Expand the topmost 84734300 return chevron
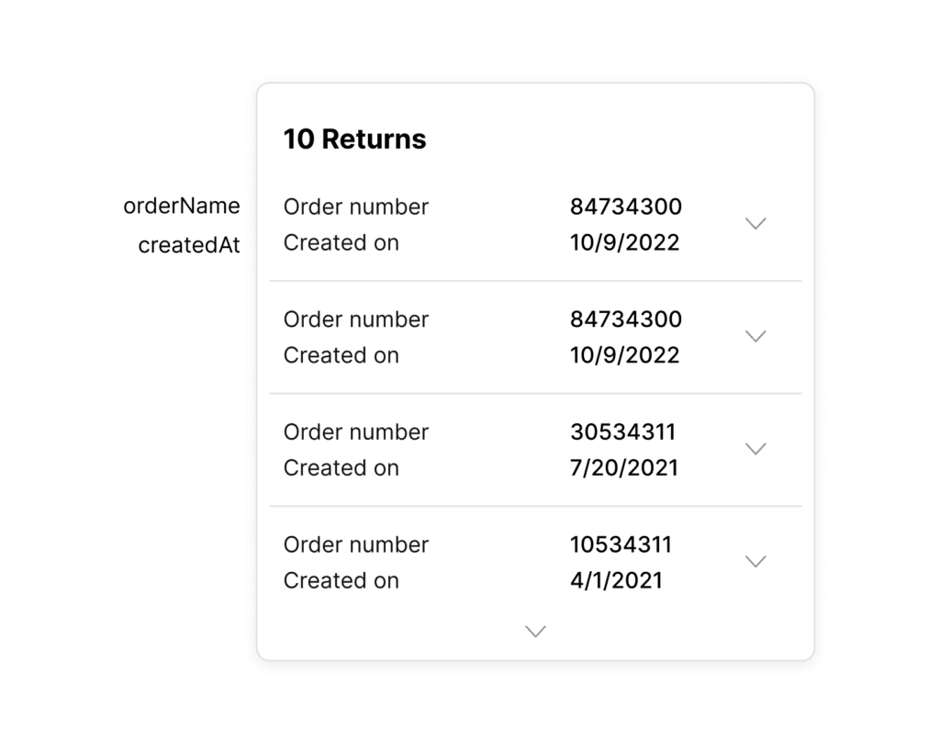The image size is (940, 739). tap(755, 224)
